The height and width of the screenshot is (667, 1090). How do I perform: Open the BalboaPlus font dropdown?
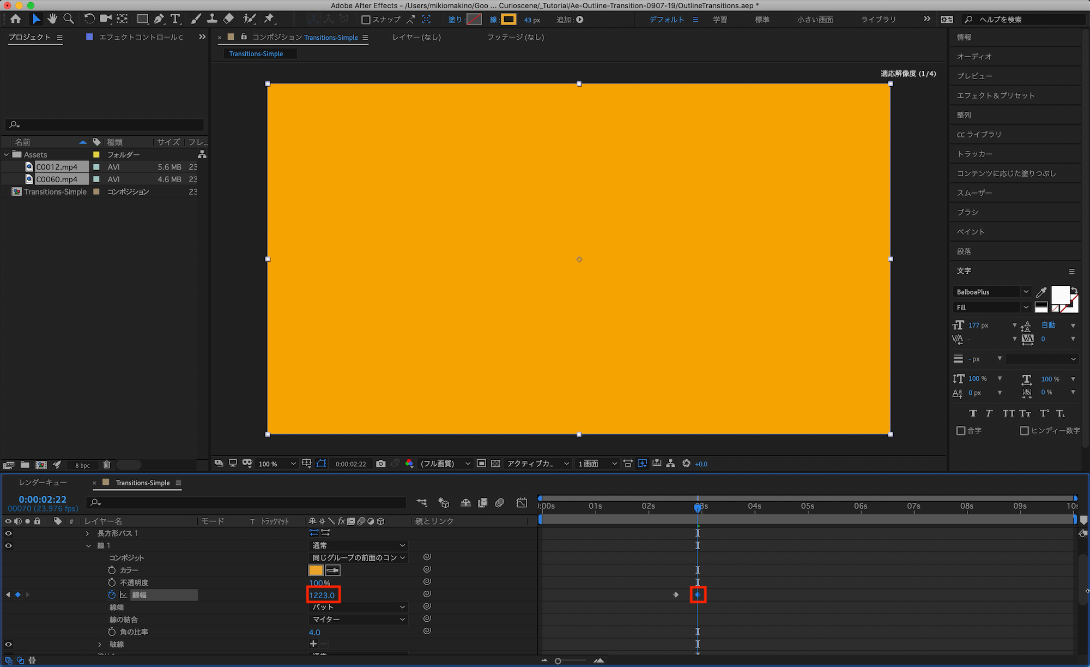[x=1025, y=292]
